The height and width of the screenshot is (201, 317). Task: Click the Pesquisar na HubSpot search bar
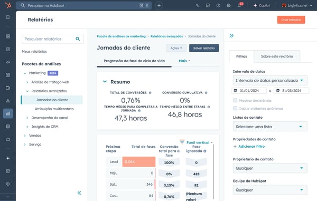[83, 5]
